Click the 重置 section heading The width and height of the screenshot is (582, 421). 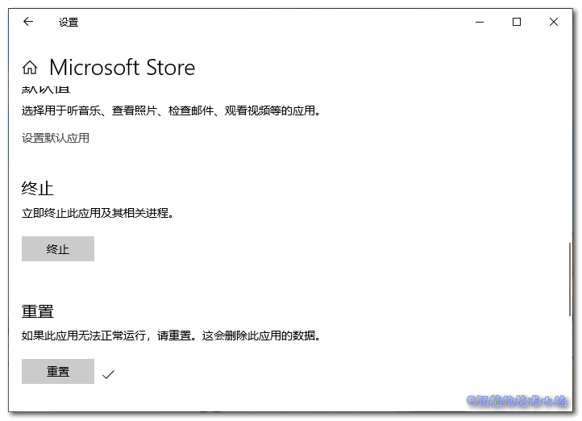point(37,311)
